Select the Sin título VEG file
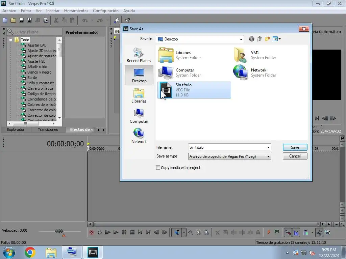The width and height of the screenshot is (346, 259). tap(194, 90)
